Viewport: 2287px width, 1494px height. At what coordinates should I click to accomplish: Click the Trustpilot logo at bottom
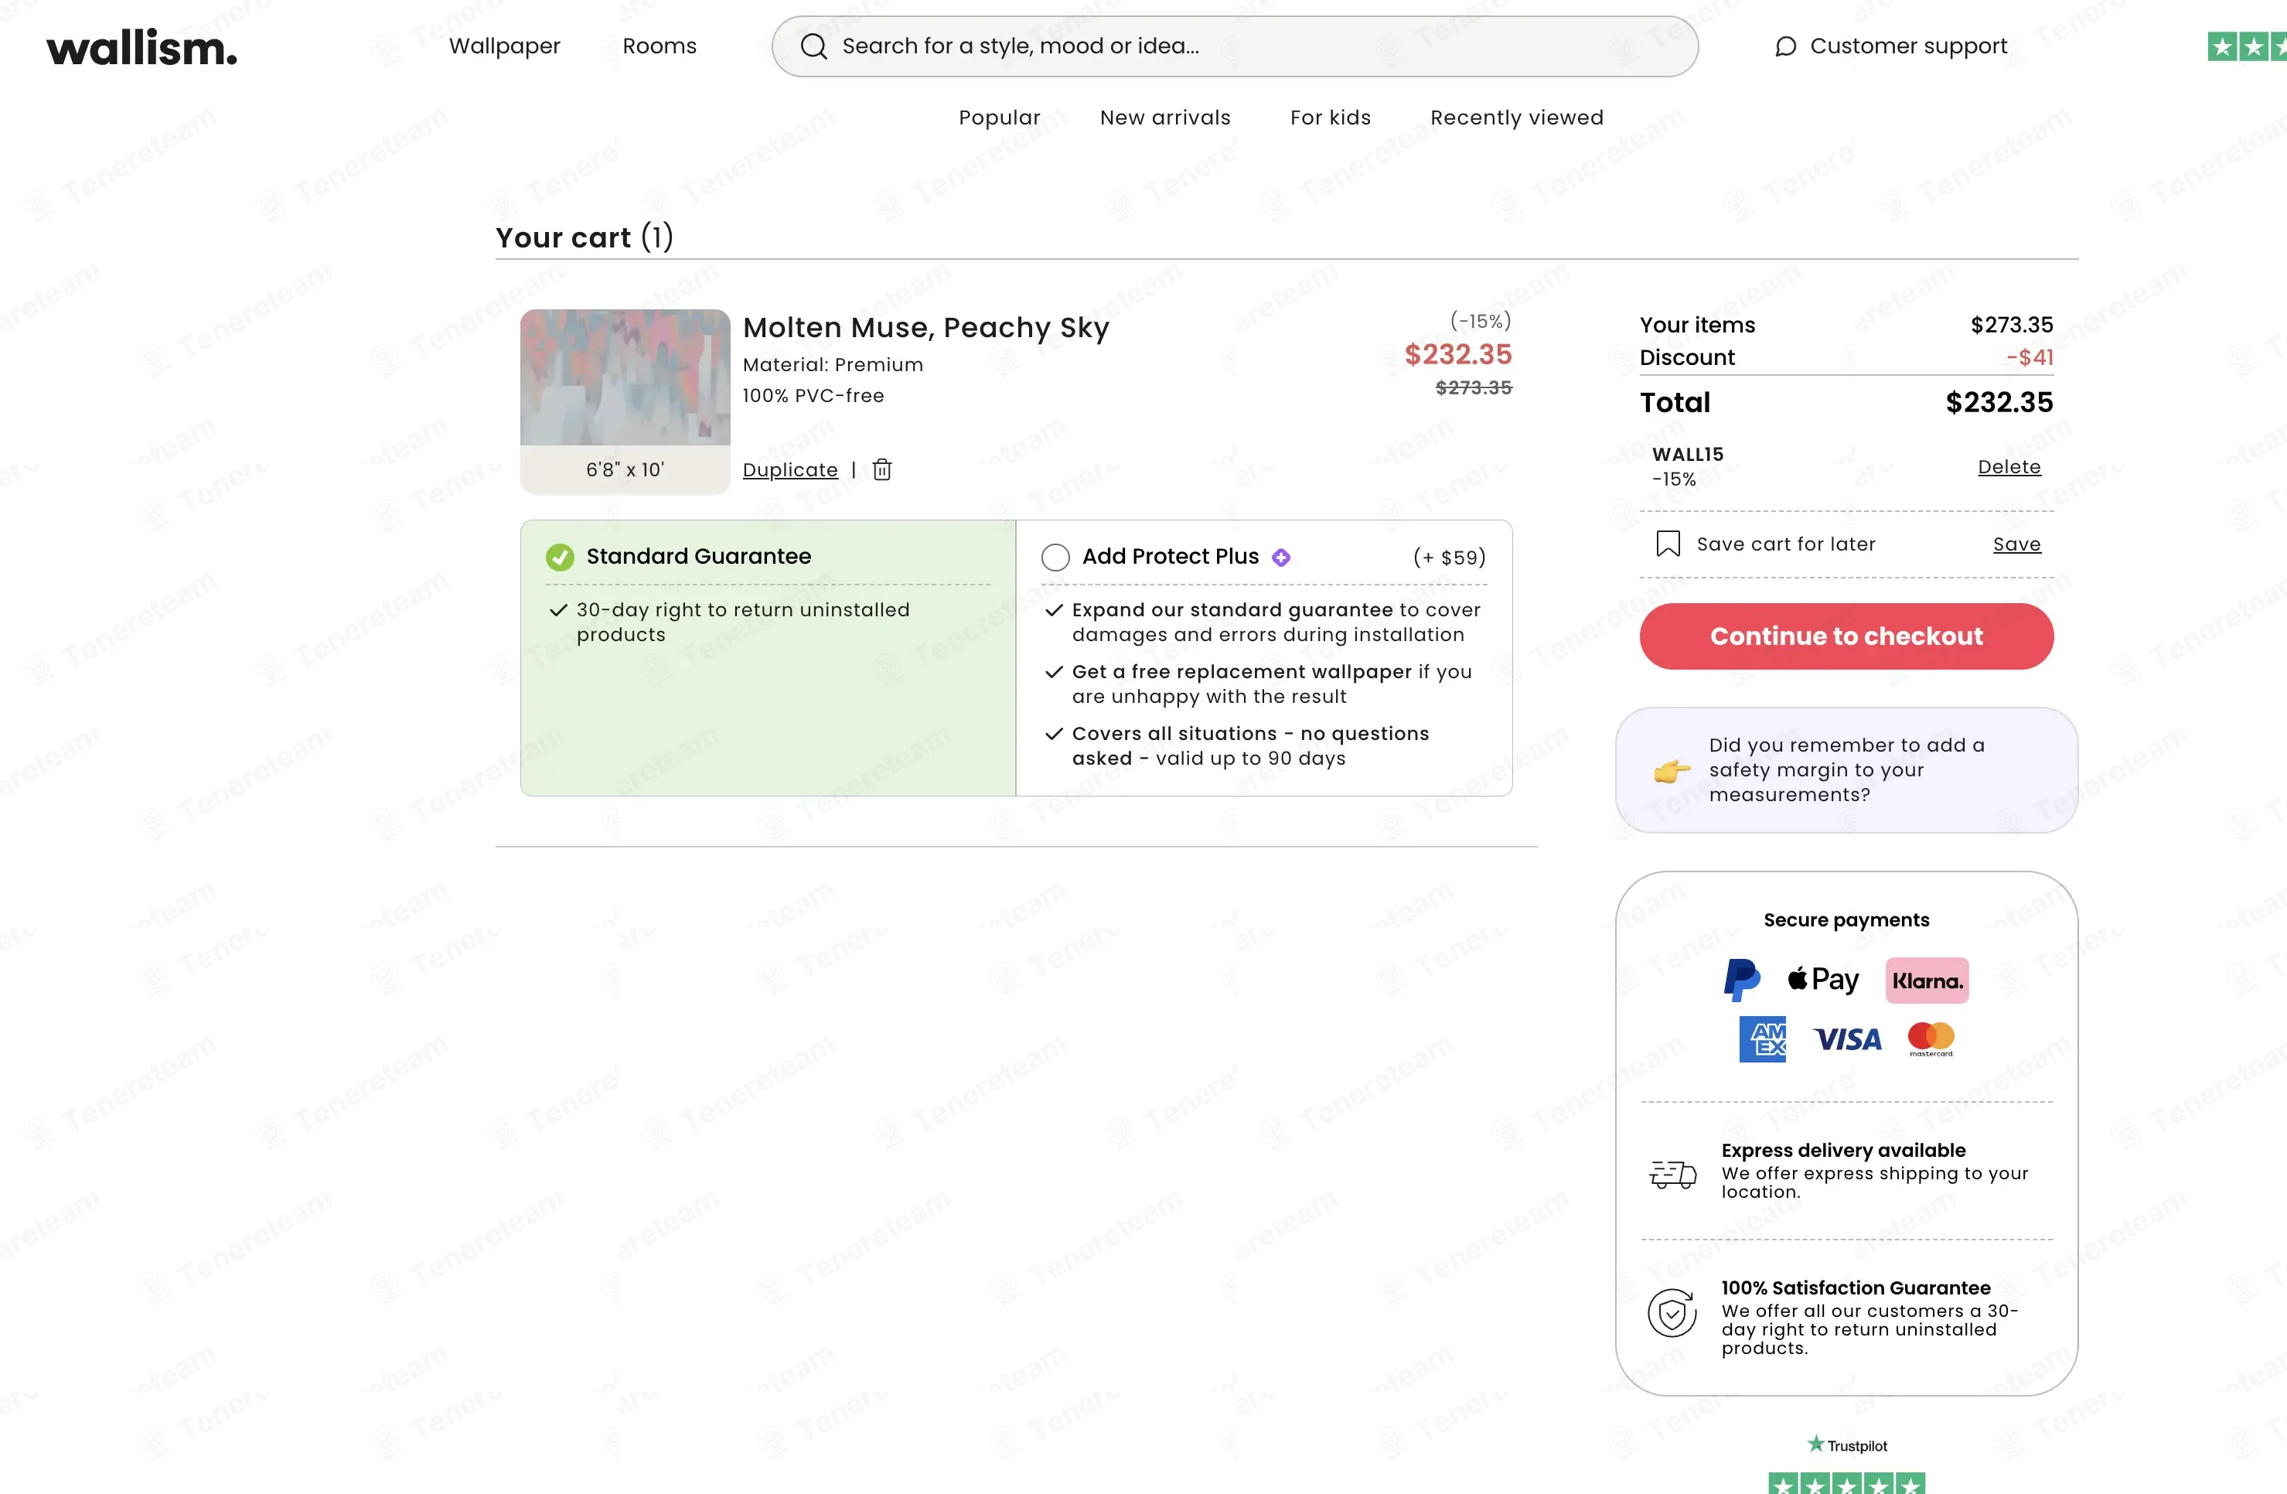(x=1847, y=1445)
